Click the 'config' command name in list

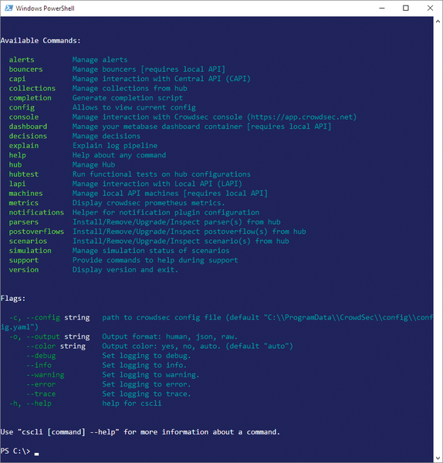click(x=22, y=107)
